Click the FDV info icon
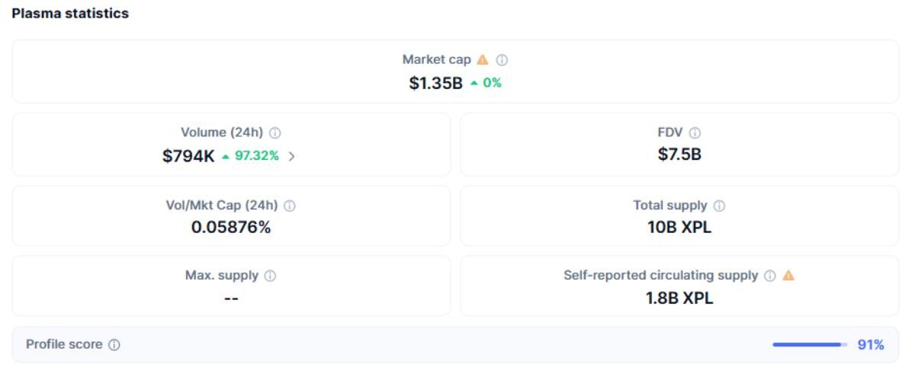The width and height of the screenshot is (915, 367). tap(695, 132)
